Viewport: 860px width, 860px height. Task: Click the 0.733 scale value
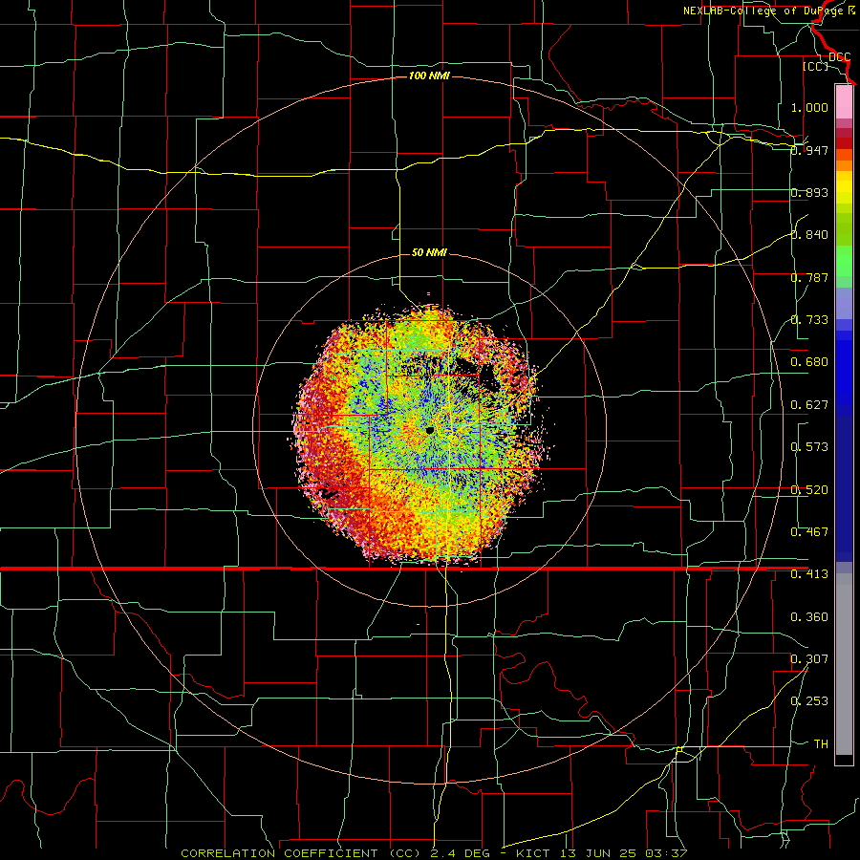809,320
